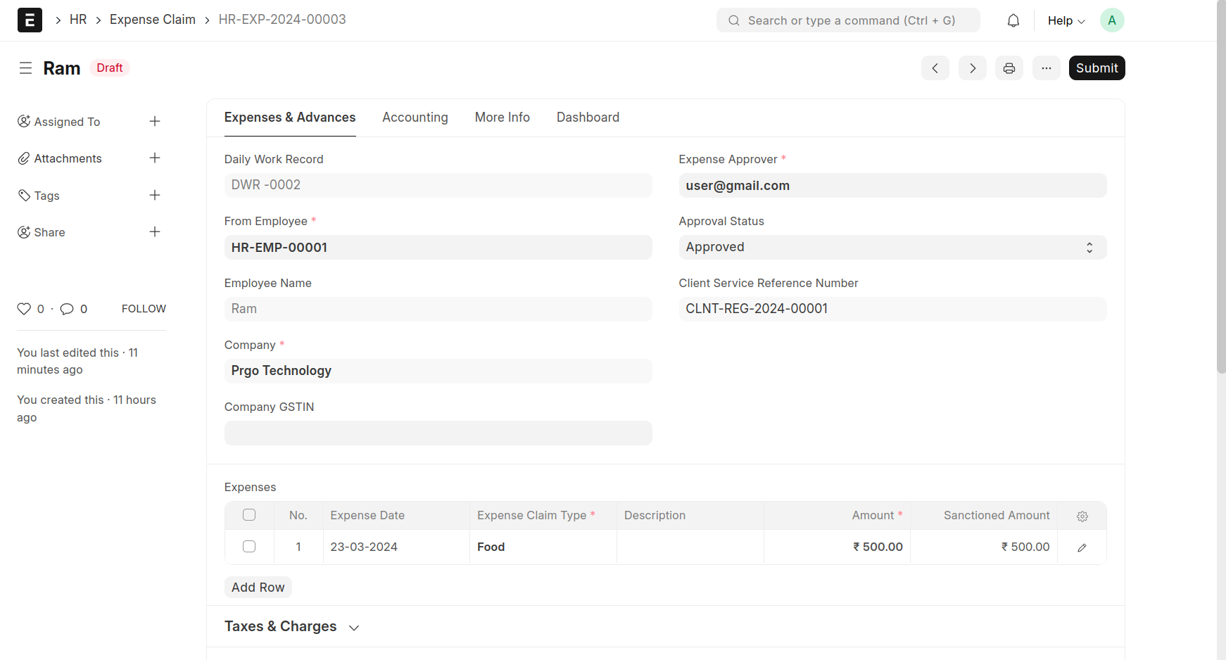Viewport: 1226px width, 660px height.
Task: Open the Approval Status dropdown
Action: pos(892,248)
